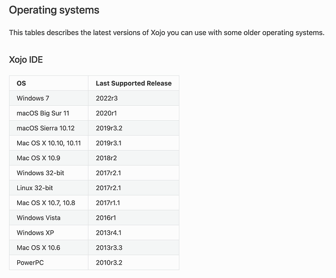336x278 pixels.
Task: Click the table description paragraph text
Action: pyautogui.click(x=167, y=33)
